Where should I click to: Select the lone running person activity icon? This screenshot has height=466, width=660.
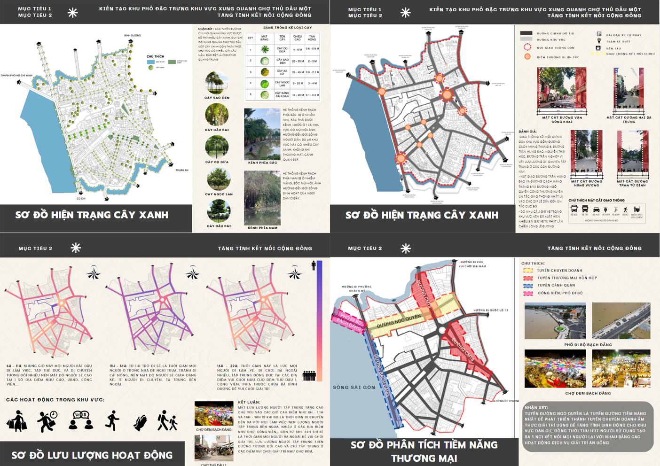pyautogui.click(x=112, y=420)
